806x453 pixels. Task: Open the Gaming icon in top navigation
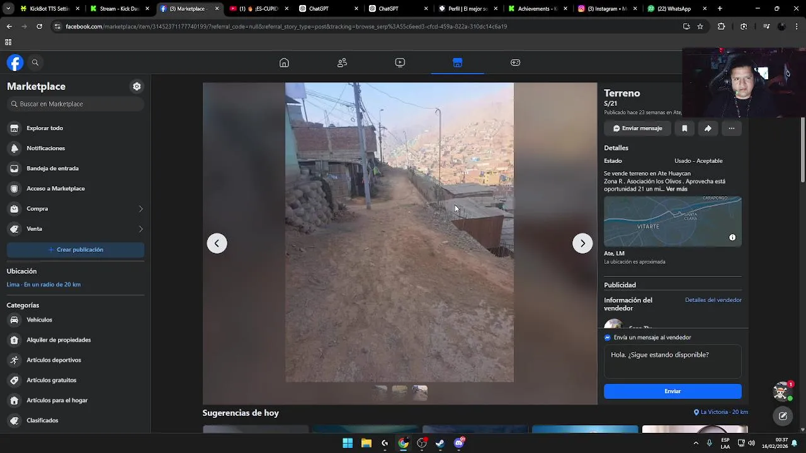[x=515, y=62]
